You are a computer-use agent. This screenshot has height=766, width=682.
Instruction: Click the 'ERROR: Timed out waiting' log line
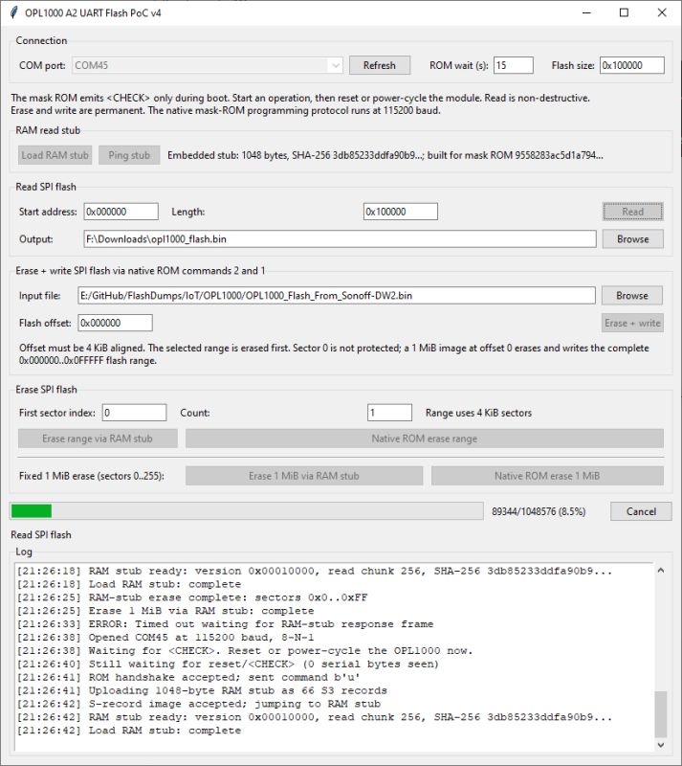(225, 624)
